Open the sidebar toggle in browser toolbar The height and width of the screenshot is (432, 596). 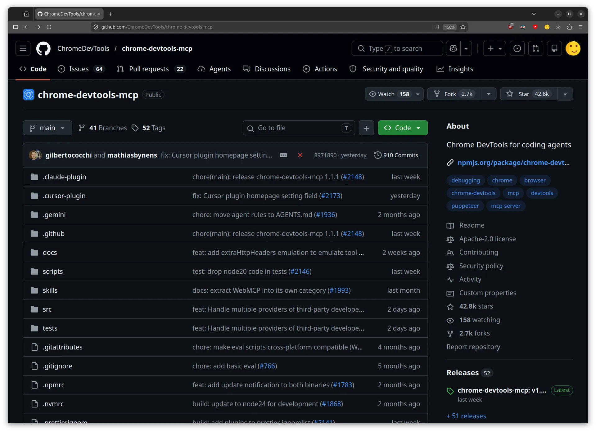pos(16,27)
